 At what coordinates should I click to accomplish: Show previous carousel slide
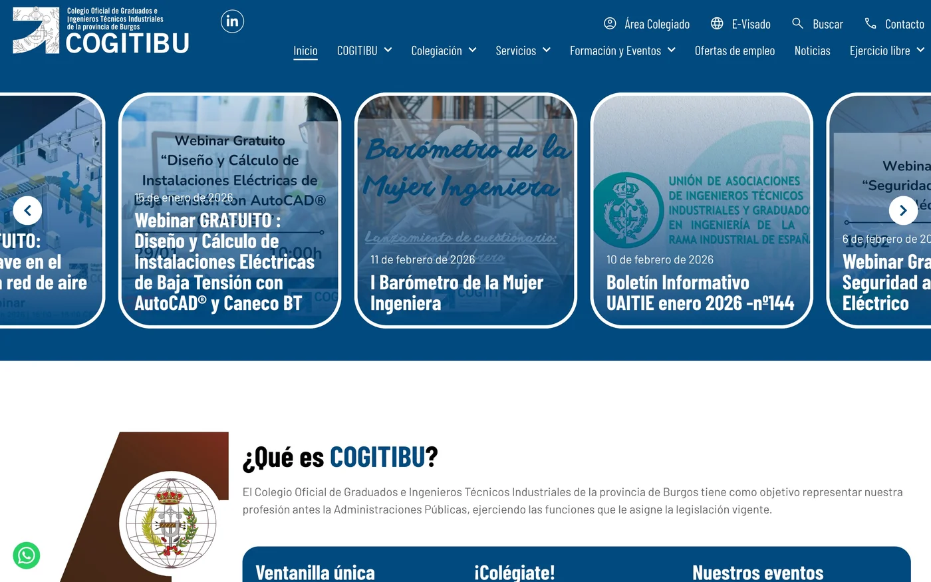[27, 210]
